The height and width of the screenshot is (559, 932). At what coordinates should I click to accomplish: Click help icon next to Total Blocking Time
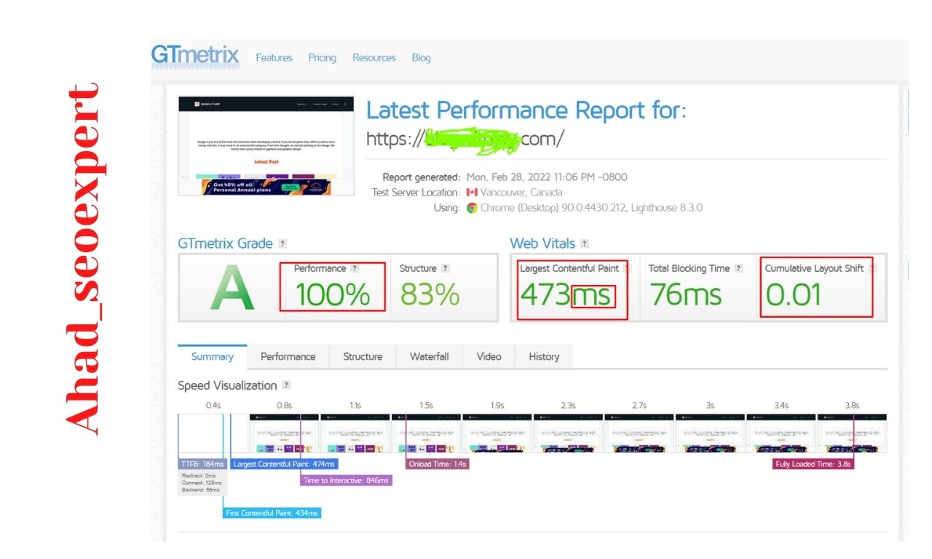(738, 268)
